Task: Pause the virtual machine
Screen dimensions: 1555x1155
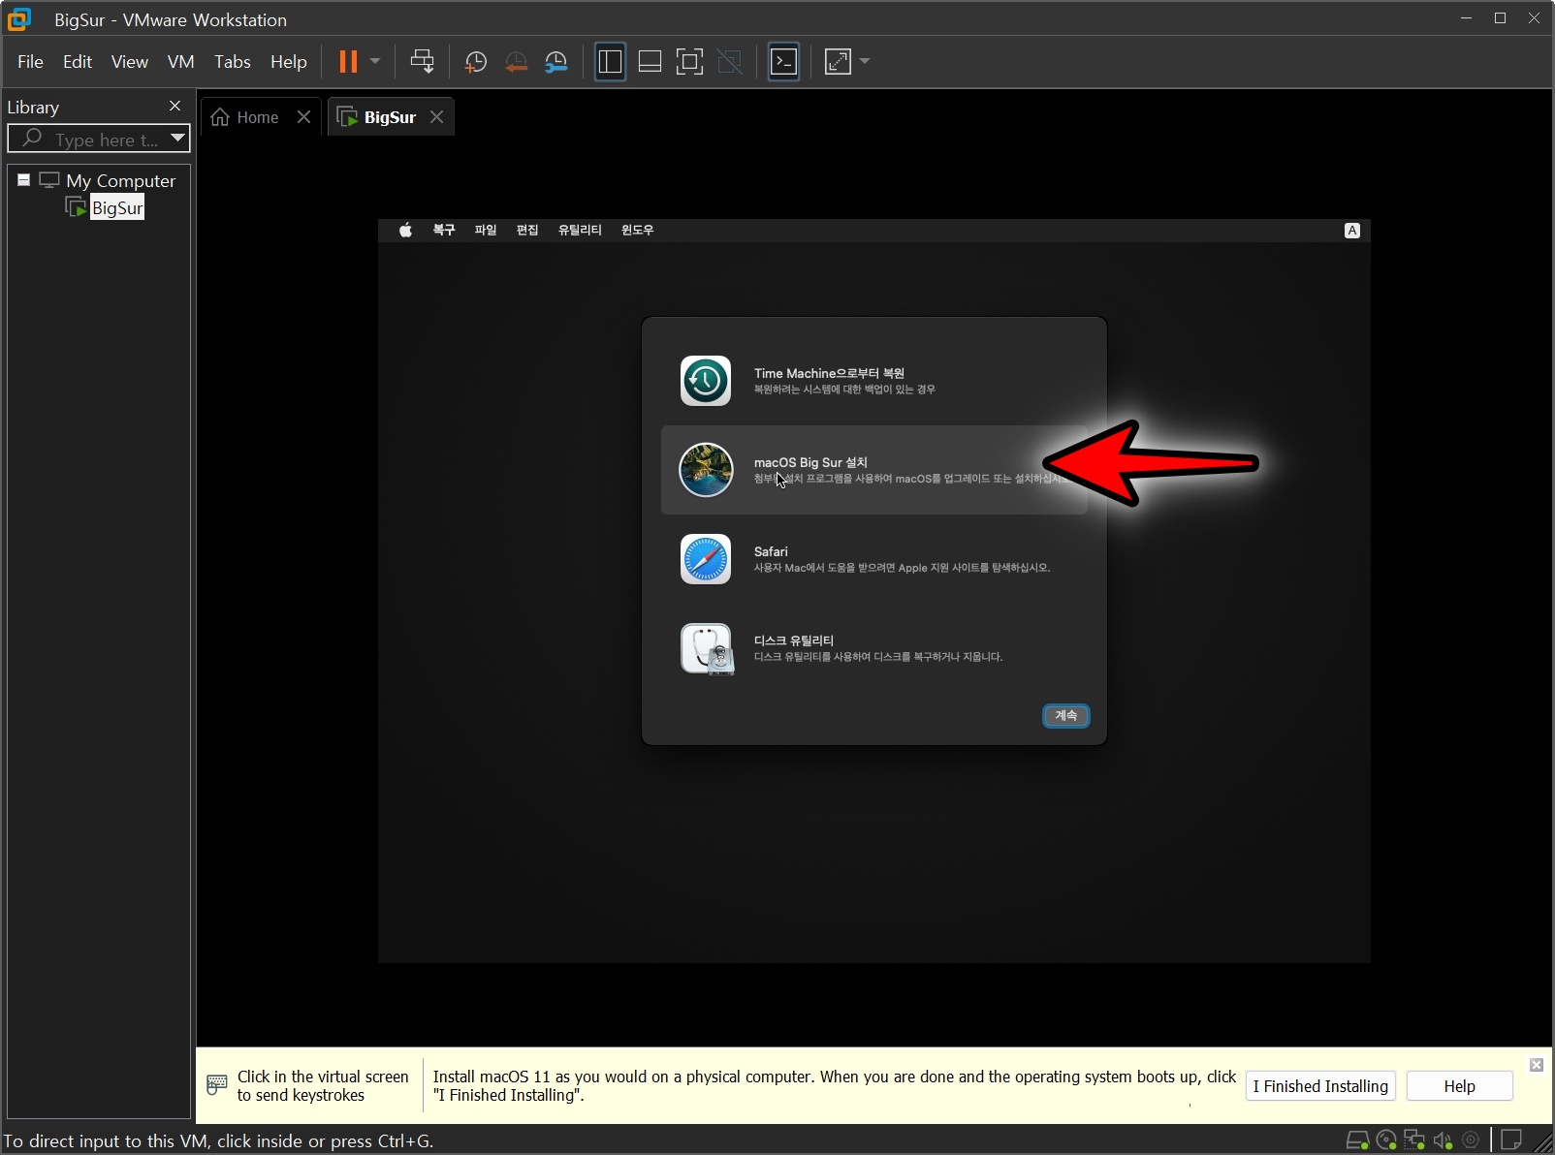Action: [348, 62]
